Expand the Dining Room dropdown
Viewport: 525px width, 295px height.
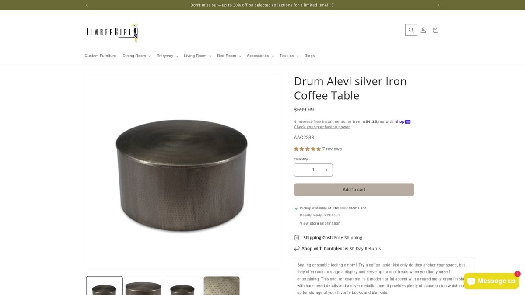coord(137,56)
